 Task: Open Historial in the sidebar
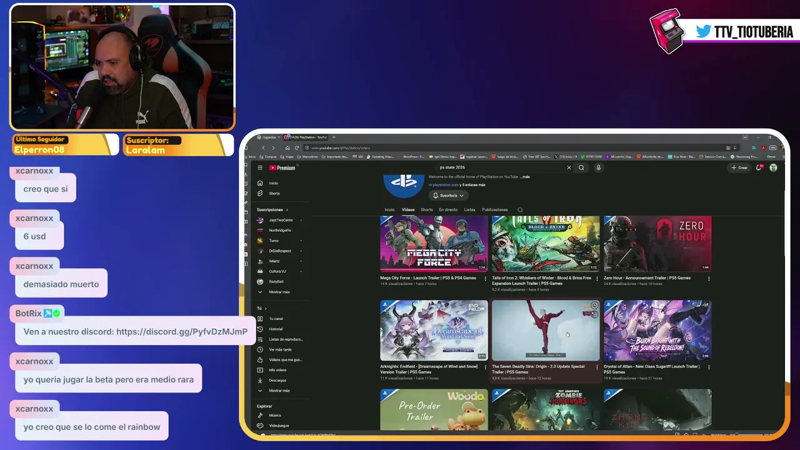pyautogui.click(x=276, y=329)
